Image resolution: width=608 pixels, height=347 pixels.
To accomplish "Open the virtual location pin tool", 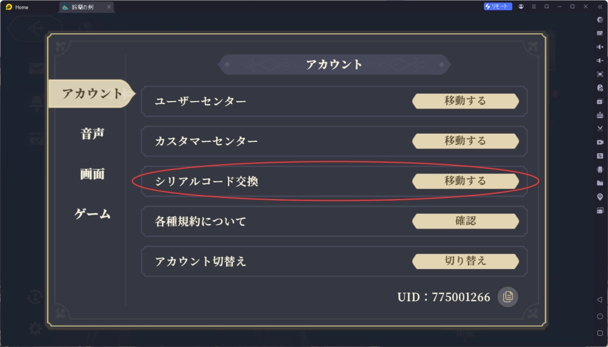I will tap(600, 197).
